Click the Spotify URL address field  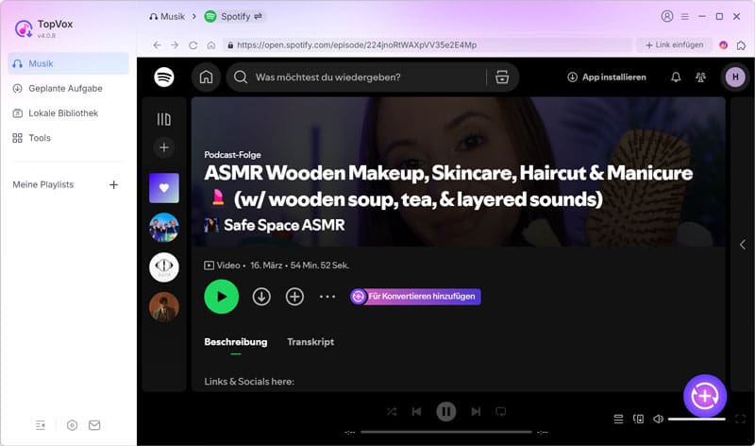pyautogui.click(x=428, y=44)
